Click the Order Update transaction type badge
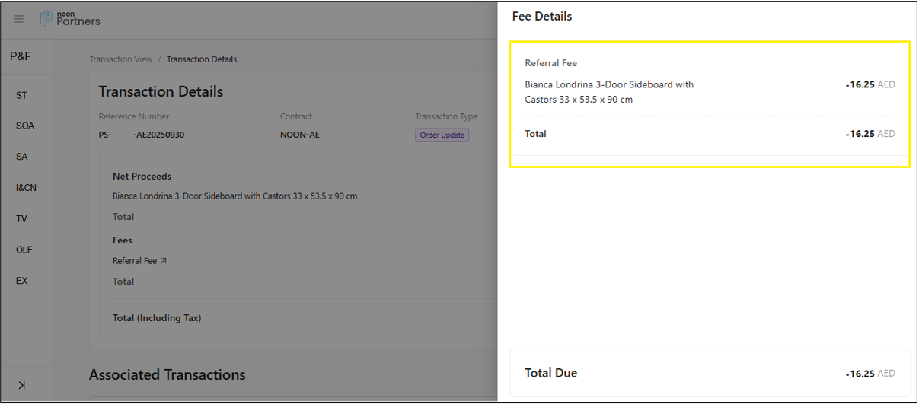 point(442,135)
